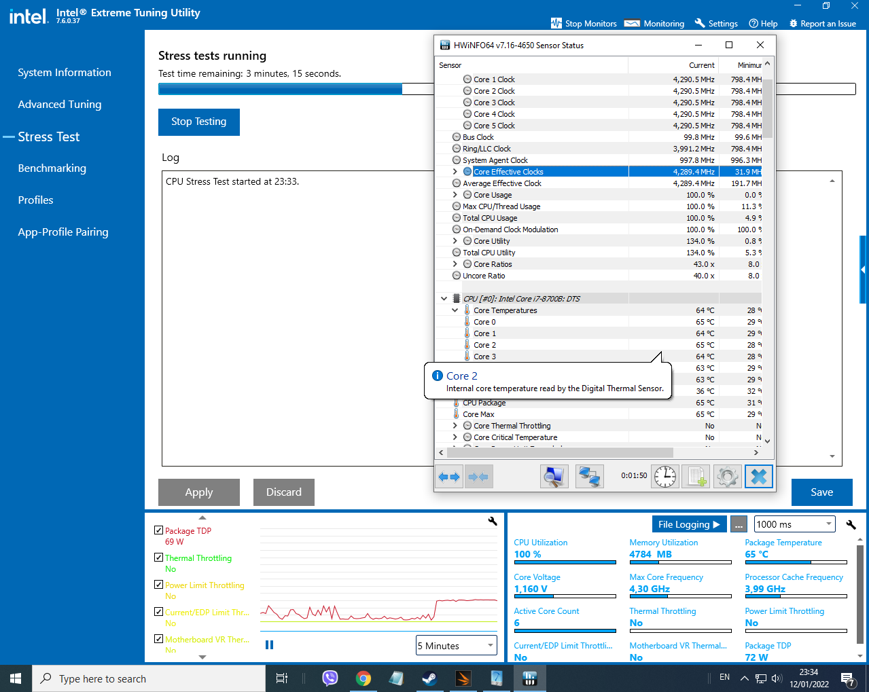This screenshot has height=692, width=869.
Task: Expand the XTU right-edge side panel arrow
Action: coord(863,270)
